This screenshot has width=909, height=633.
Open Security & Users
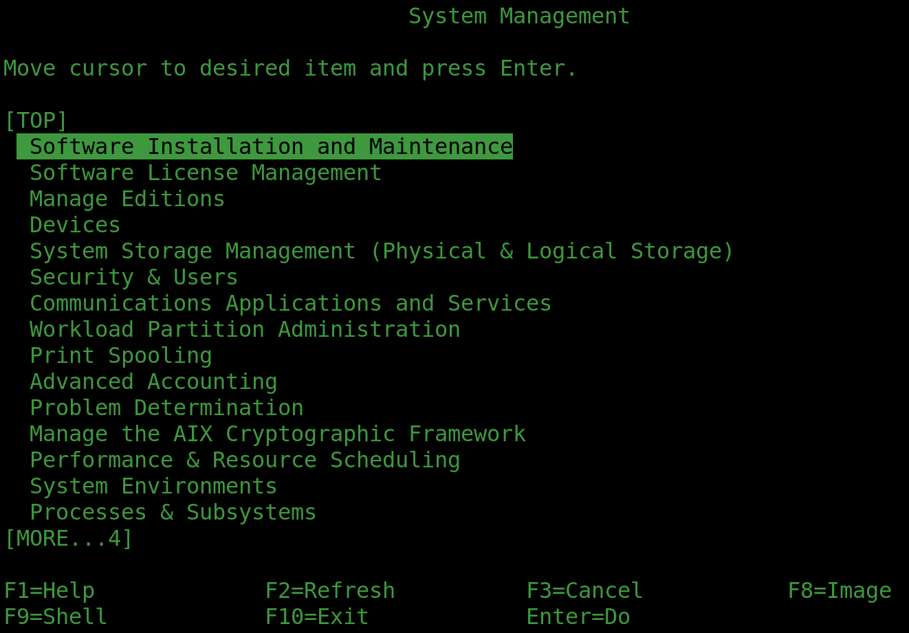pos(133,276)
